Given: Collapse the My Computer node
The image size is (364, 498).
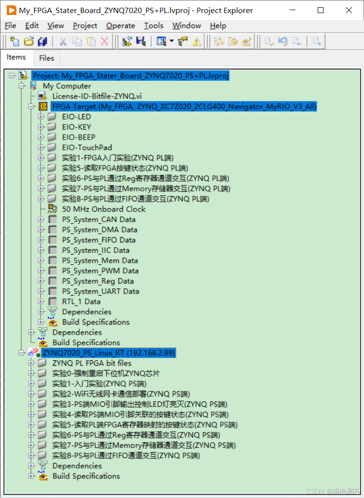Looking at the screenshot, I should coord(22,86).
